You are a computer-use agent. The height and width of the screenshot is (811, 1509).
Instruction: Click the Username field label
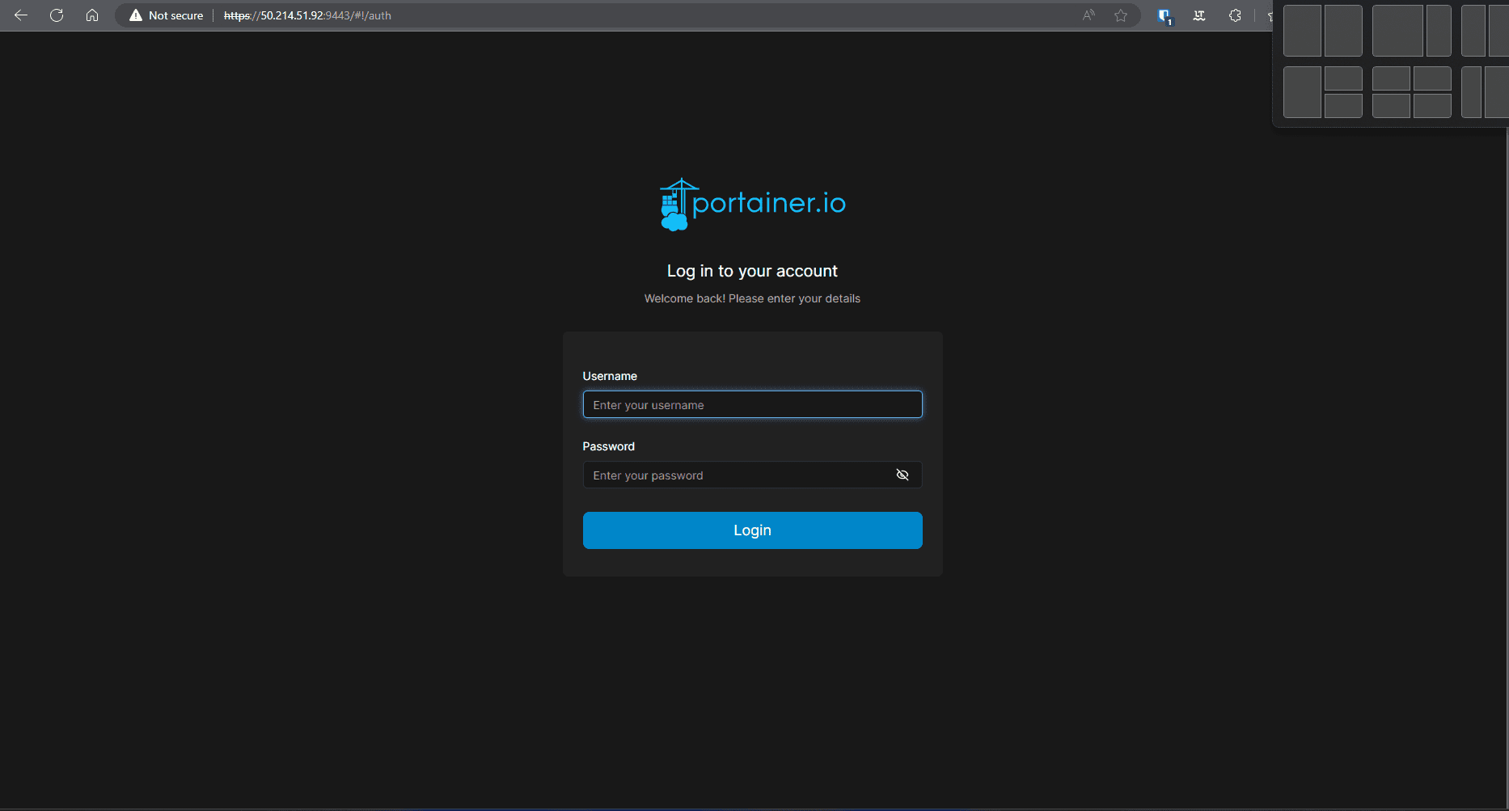click(610, 376)
